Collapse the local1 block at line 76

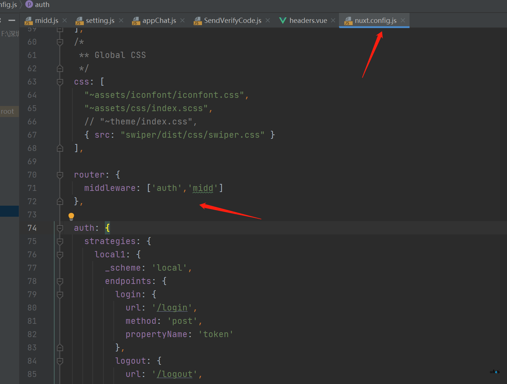[x=60, y=255]
